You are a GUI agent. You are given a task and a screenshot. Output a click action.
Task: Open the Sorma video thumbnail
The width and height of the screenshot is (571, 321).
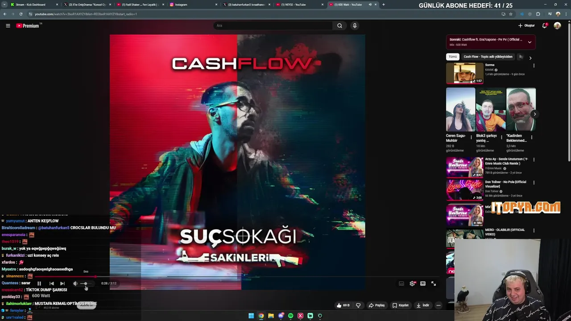(x=464, y=73)
